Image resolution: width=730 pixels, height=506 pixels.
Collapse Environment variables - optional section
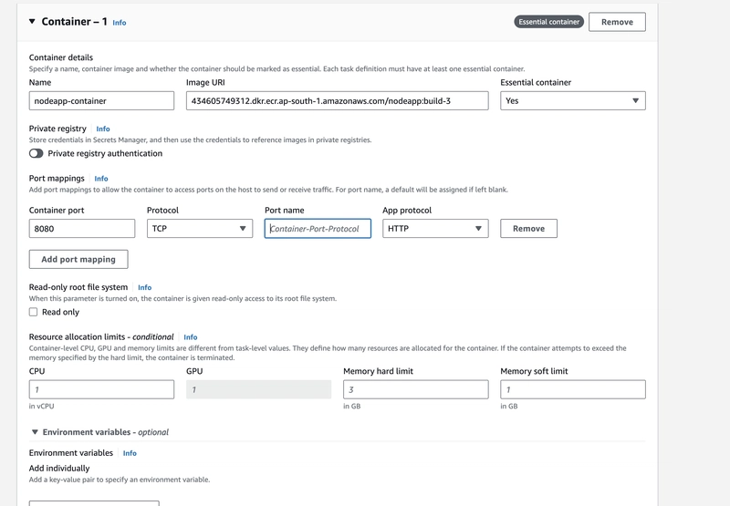pos(35,432)
